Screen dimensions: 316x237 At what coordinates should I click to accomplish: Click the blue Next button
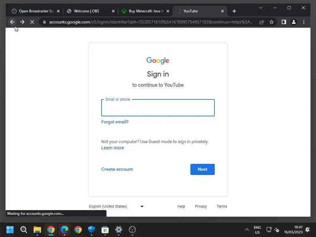(x=202, y=169)
